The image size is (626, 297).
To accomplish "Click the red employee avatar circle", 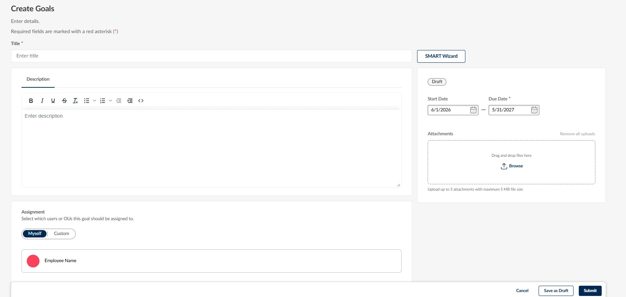I will [x=33, y=261].
